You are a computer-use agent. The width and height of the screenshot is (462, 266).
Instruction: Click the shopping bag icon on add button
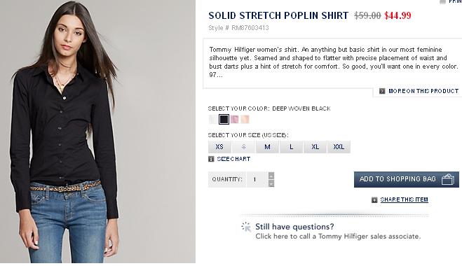pyautogui.click(x=447, y=179)
